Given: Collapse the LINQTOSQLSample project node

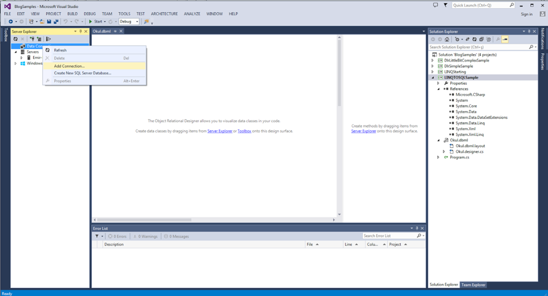Looking at the screenshot, I should click(x=433, y=77).
